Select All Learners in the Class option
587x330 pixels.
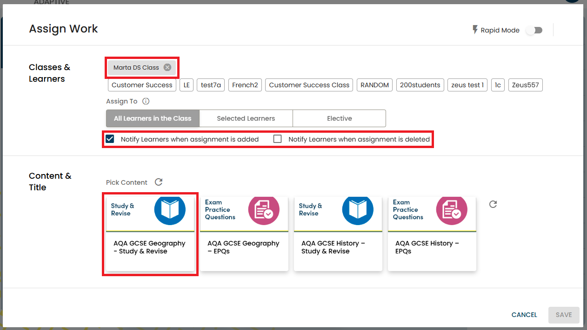coord(153,118)
